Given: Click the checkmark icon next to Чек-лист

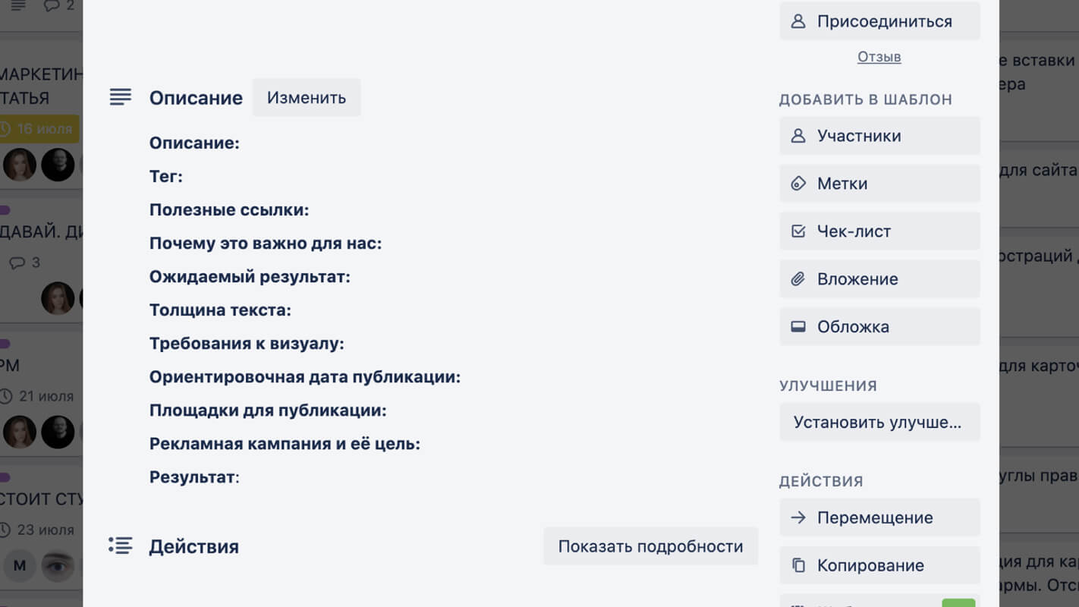Looking at the screenshot, I should 797,231.
